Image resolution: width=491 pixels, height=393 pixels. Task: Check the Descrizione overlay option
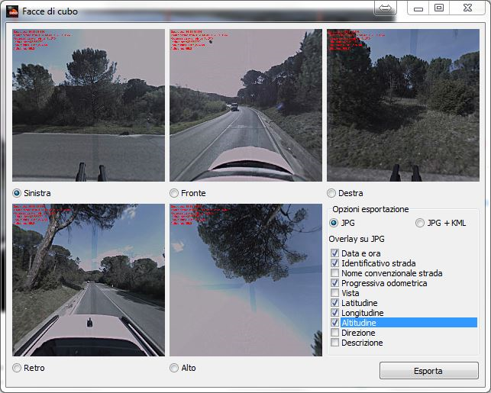(x=334, y=343)
